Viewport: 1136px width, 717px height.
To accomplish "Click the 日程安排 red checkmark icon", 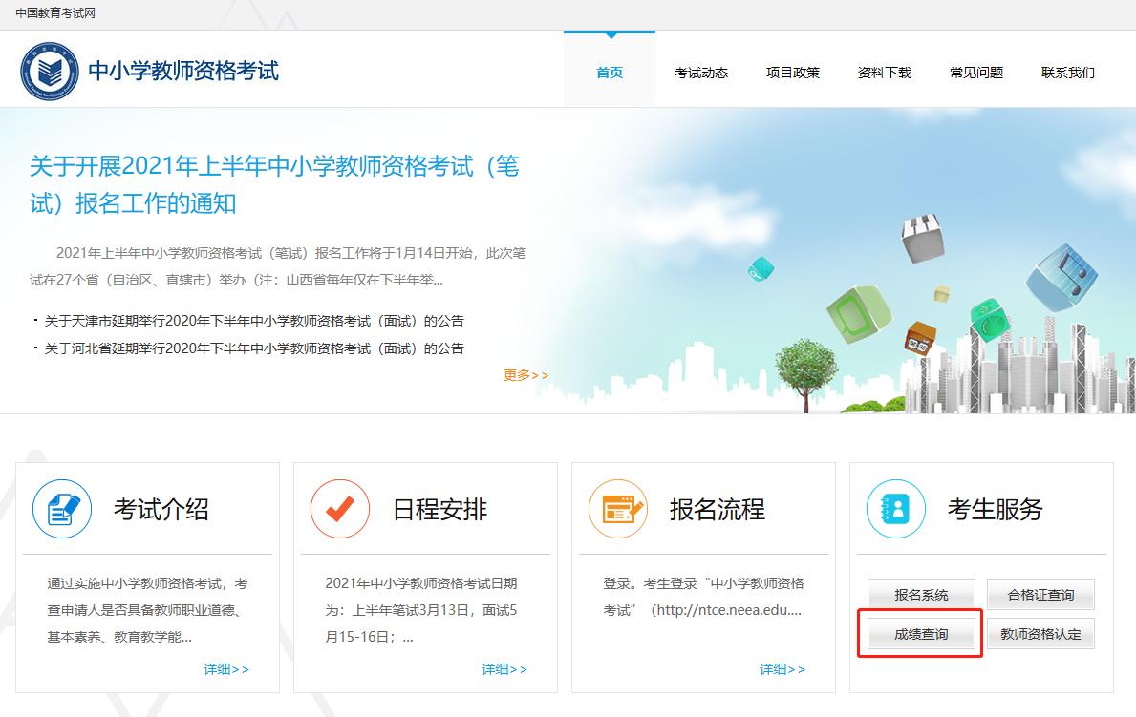I will [340, 509].
